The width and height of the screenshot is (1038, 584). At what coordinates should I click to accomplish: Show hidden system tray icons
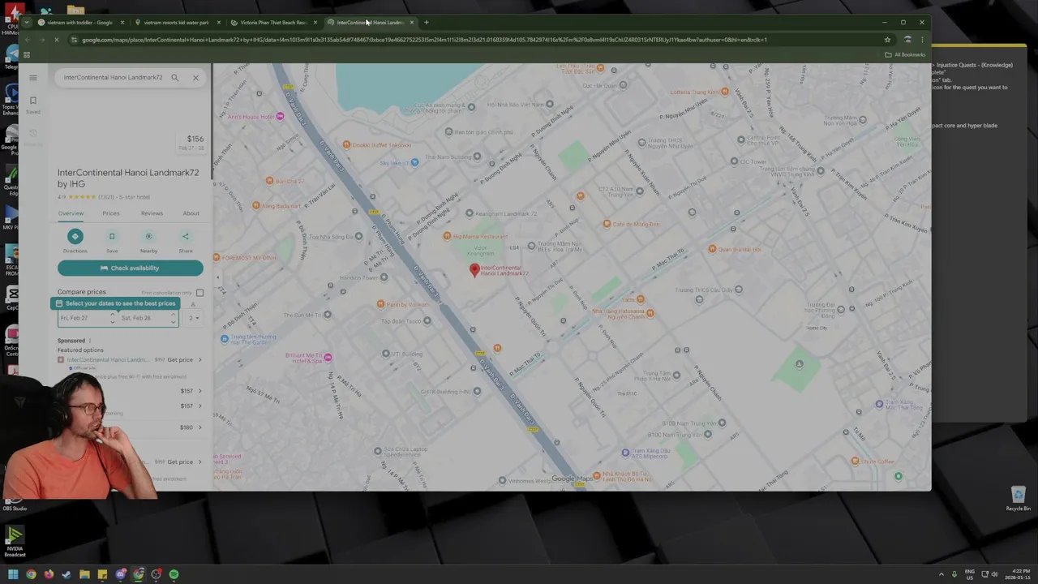pos(941,574)
